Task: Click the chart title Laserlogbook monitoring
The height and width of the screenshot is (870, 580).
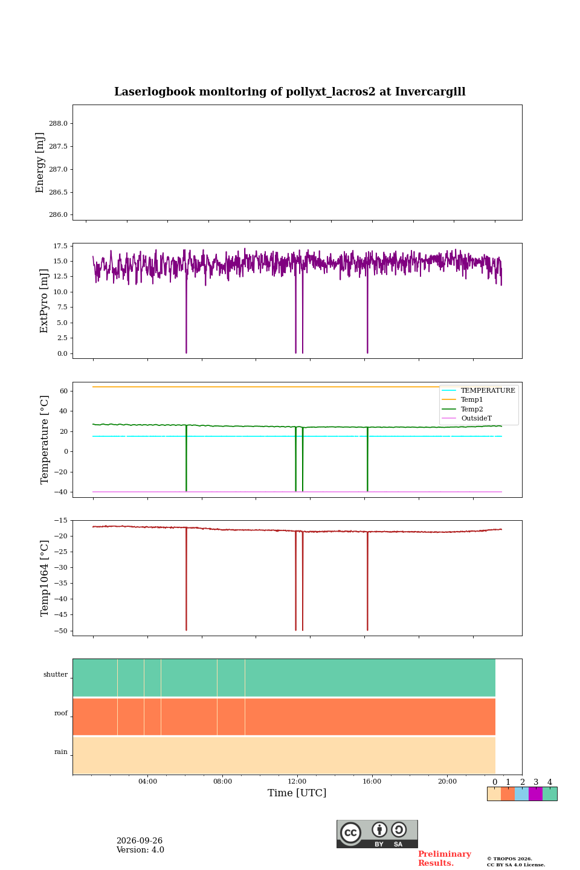Action: (290, 92)
